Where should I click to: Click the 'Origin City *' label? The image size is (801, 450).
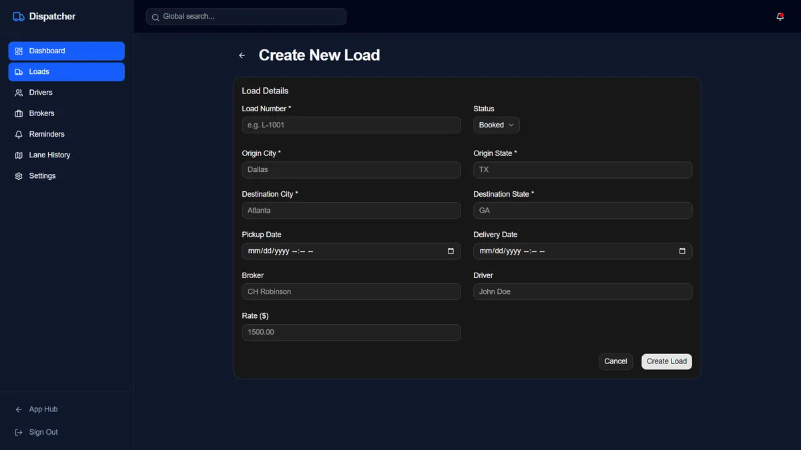tap(261, 153)
